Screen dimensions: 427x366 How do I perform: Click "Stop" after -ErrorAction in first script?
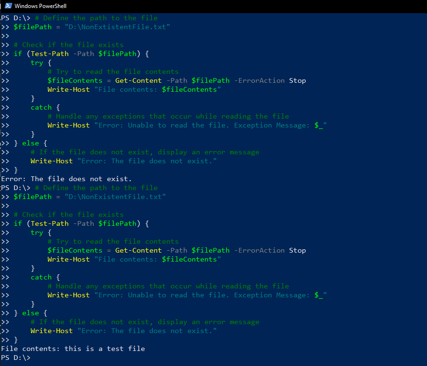(298, 80)
